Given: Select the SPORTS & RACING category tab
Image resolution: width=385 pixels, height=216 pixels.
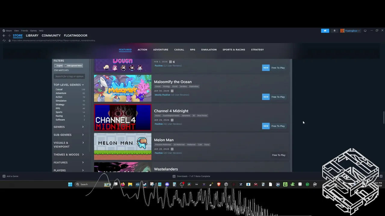Looking at the screenshot, I should click(x=234, y=49).
